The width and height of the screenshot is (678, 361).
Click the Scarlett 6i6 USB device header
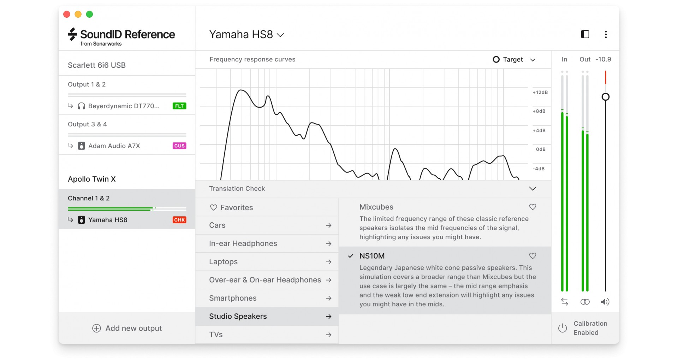97,65
